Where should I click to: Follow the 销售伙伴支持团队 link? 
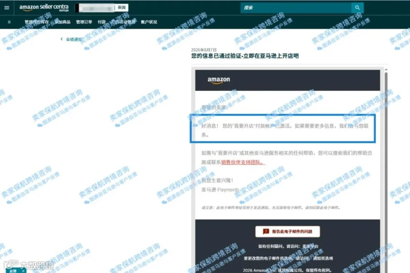pos(243,162)
